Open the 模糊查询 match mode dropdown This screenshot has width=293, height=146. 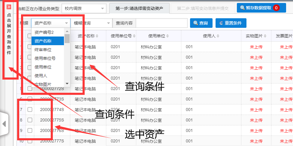click(x=92, y=23)
